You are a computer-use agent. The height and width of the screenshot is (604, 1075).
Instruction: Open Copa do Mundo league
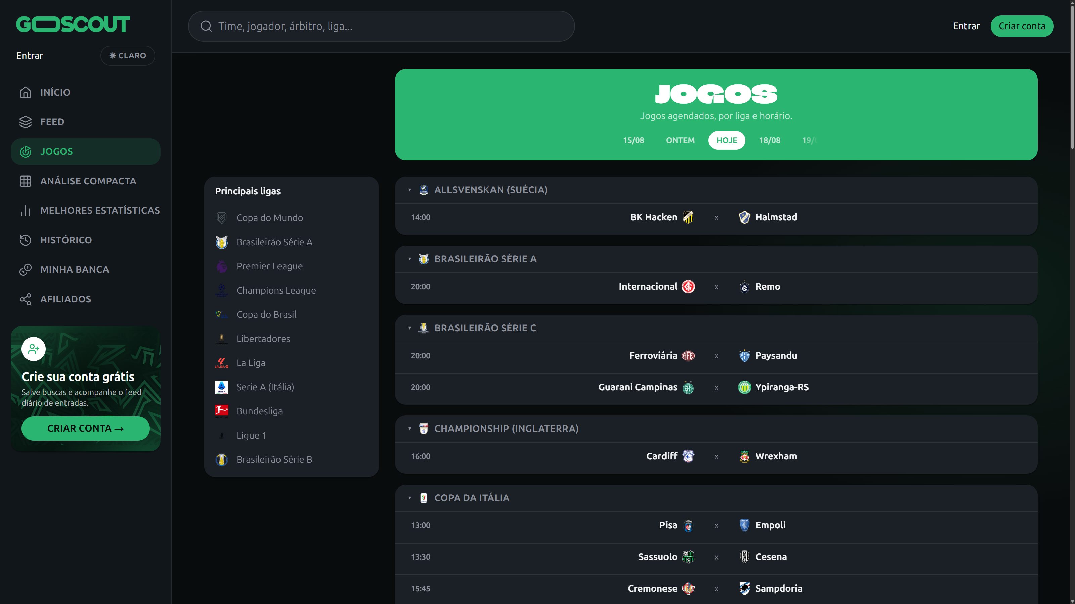click(x=291, y=218)
